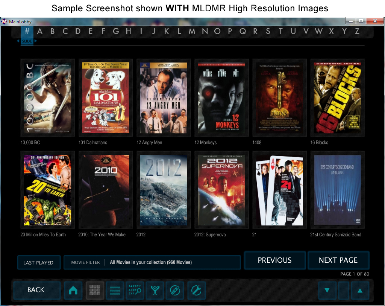Jump to movies starting with W
Image resolution: width=385 pixels, height=306 pixels.
(x=319, y=32)
